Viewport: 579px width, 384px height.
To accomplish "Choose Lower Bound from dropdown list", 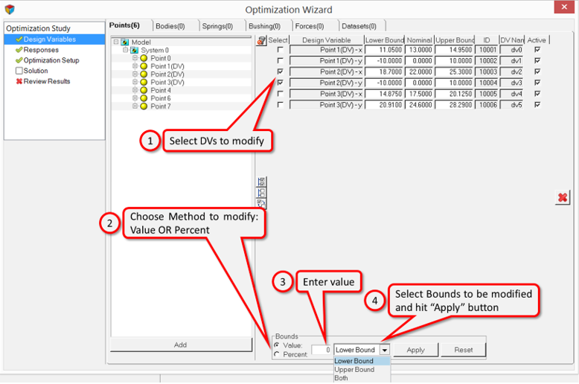I will 362,361.
